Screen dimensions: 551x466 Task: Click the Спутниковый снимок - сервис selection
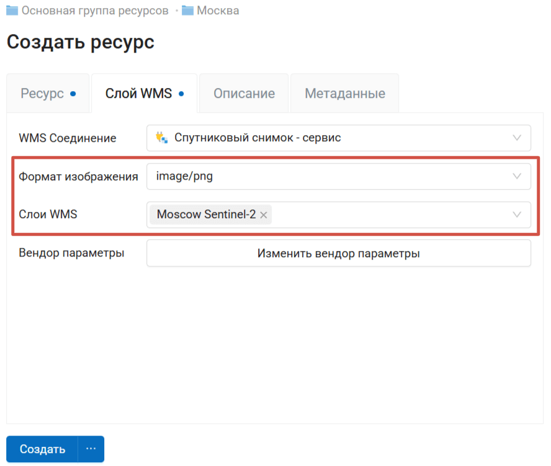pos(258,138)
